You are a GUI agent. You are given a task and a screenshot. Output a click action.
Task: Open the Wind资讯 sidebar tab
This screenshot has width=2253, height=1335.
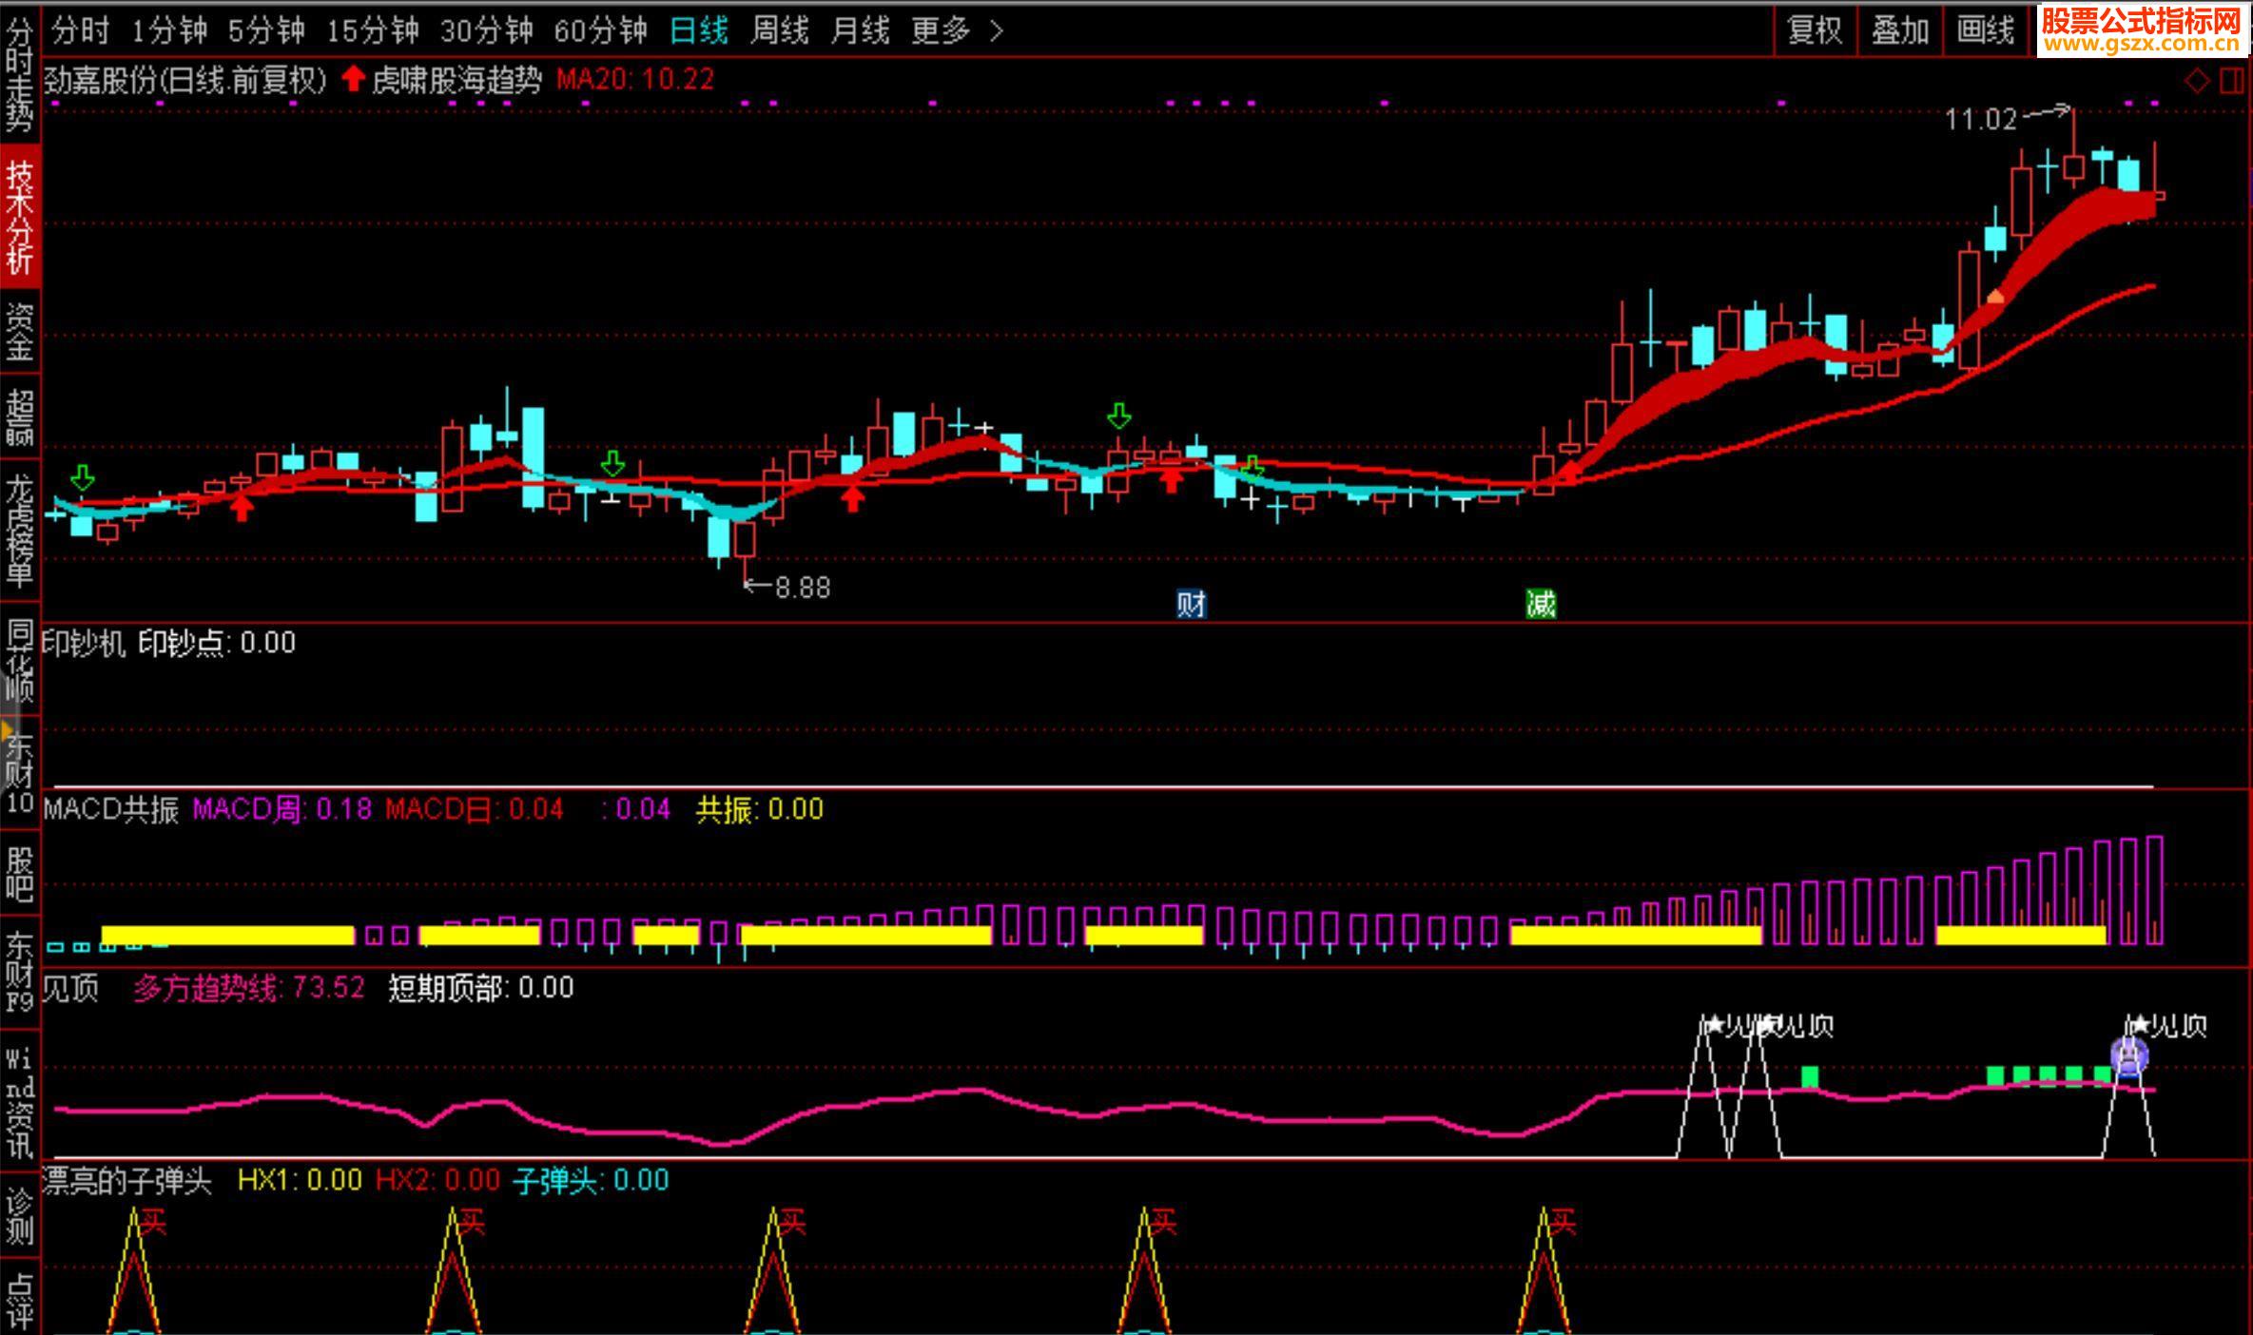[x=20, y=1103]
